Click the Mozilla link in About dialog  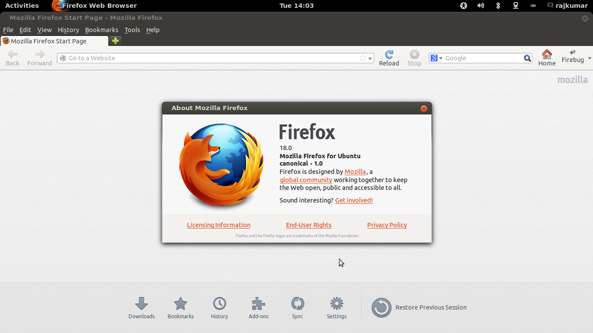(355, 172)
